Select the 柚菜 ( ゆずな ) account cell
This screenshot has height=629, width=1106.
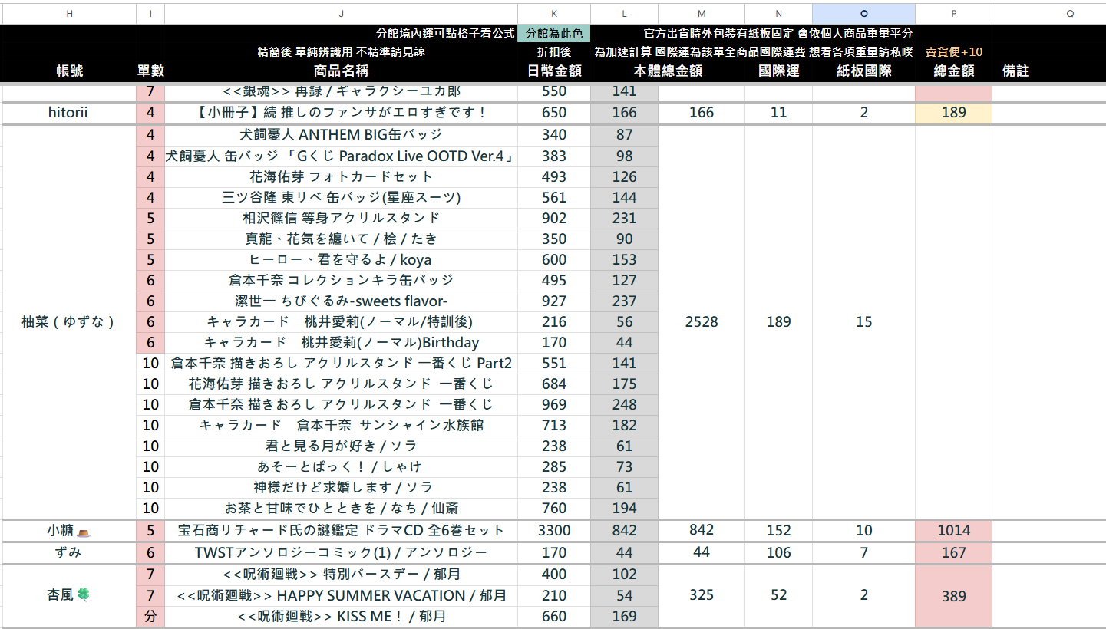70,322
